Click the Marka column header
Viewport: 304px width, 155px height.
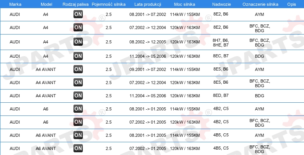(x=15, y=3)
